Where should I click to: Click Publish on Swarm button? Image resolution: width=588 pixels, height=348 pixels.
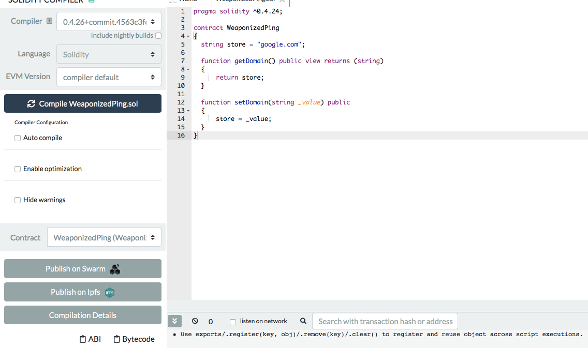(x=83, y=268)
